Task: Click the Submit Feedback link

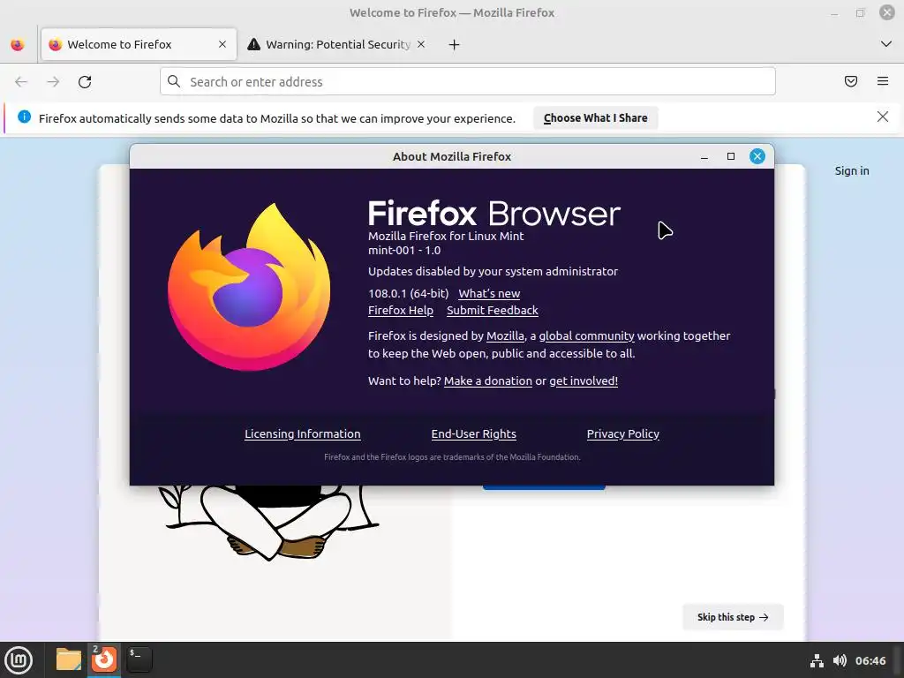Action: 493,310
